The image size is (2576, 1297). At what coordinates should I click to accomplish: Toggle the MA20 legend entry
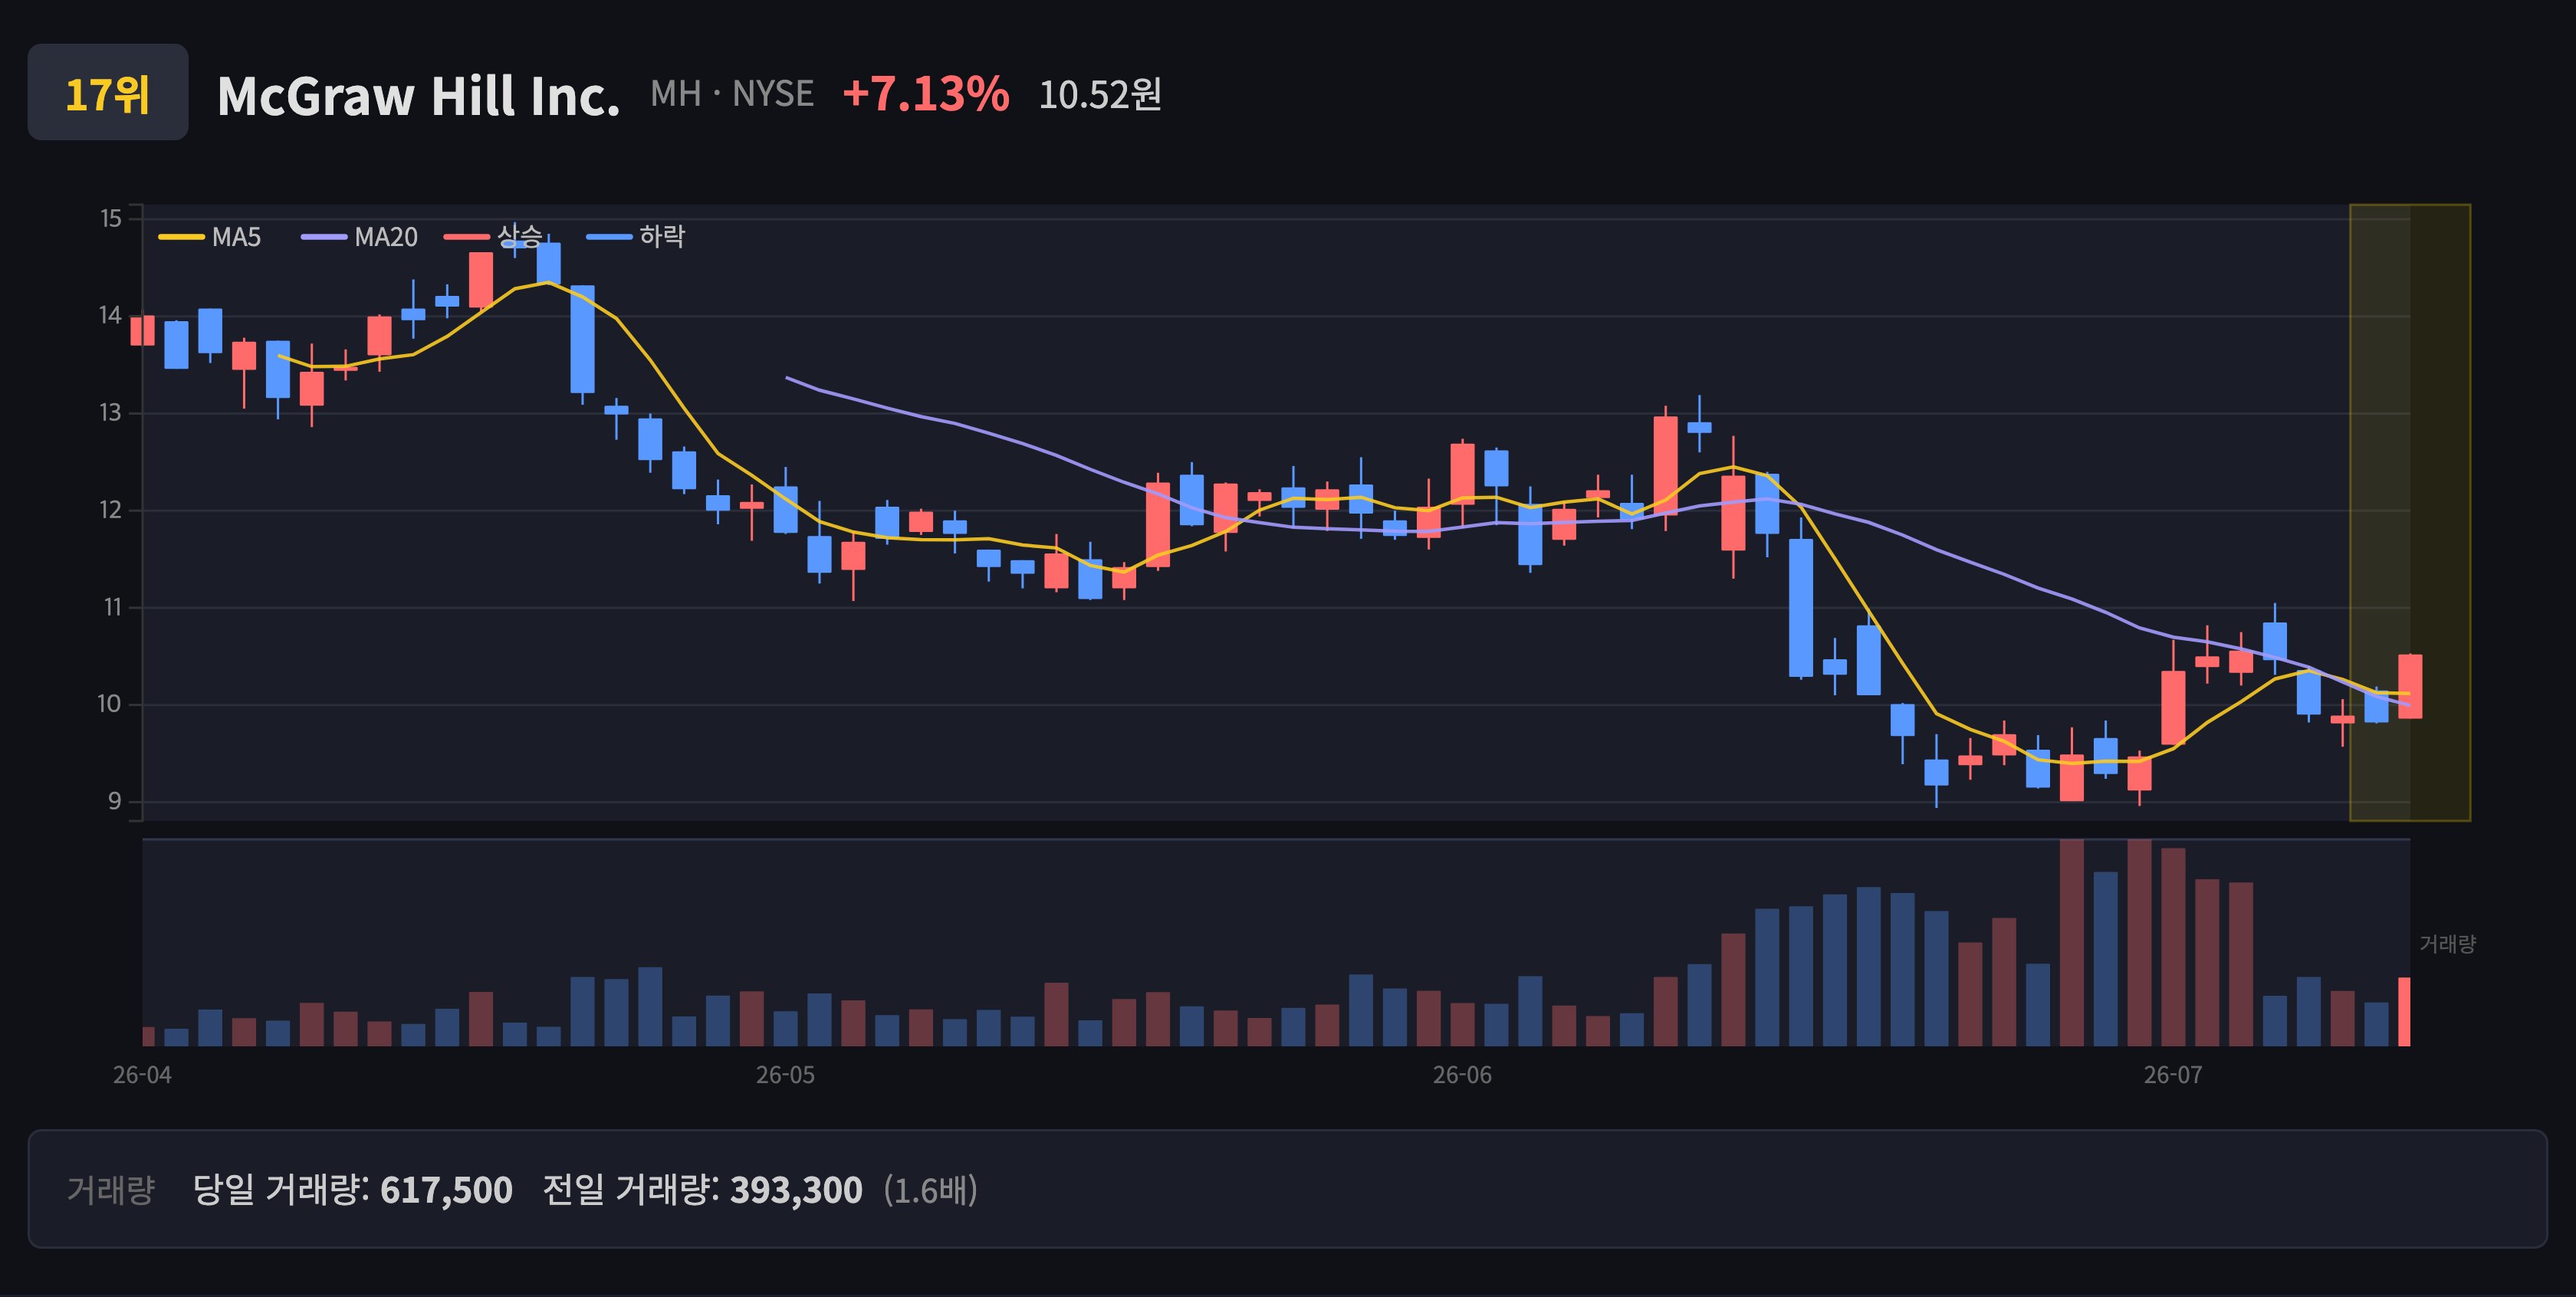click(x=359, y=237)
